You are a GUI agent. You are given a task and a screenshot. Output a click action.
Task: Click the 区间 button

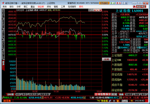pyautogui.click(x=106, y=59)
